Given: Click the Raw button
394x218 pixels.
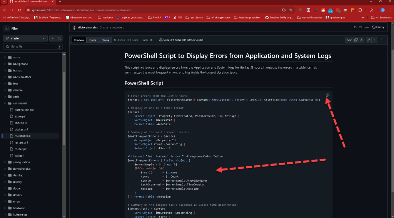Looking at the screenshot, I should 349,40.
